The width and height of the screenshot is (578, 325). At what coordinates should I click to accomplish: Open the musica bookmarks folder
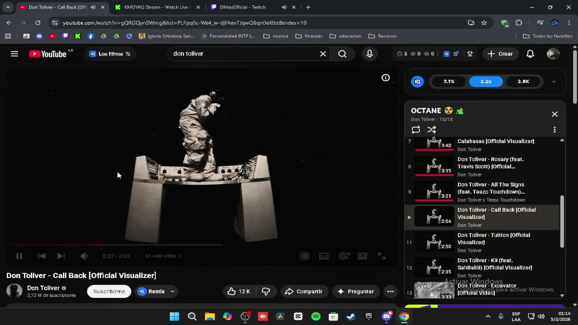[275, 36]
